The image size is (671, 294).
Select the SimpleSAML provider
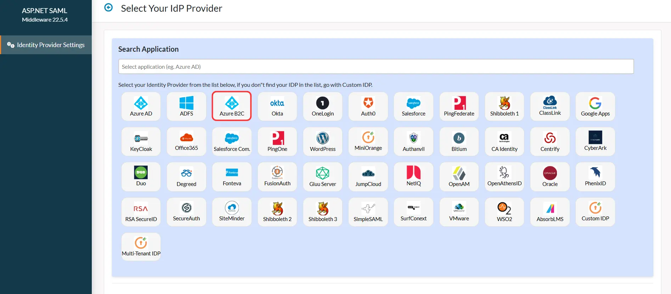[368, 212]
